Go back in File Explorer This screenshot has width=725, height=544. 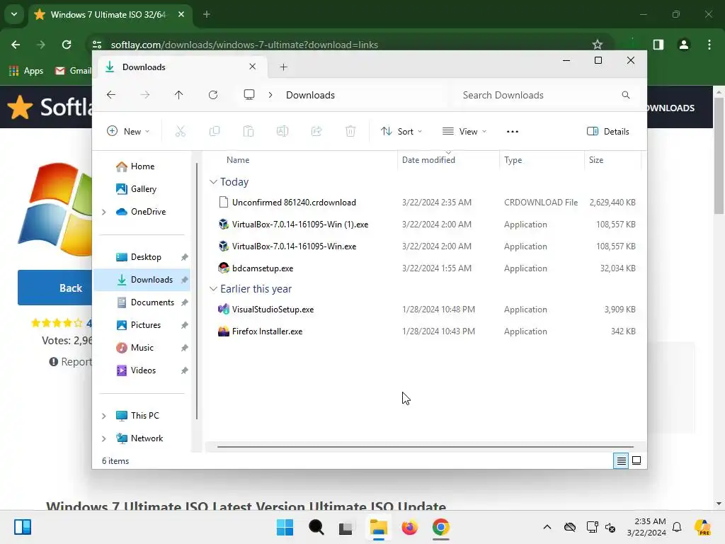coord(111,95)
